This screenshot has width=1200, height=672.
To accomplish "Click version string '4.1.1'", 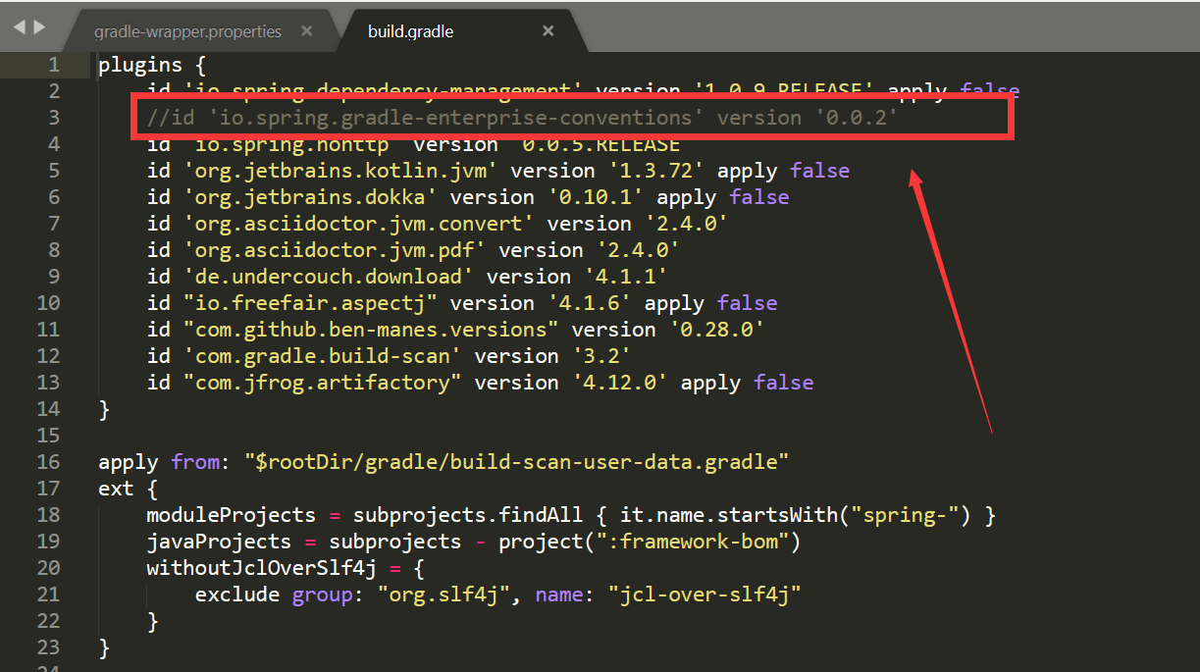I will (626, 277).
